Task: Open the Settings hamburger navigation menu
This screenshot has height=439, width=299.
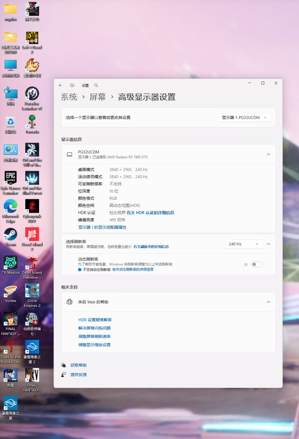Action: (x=72, y=86)
